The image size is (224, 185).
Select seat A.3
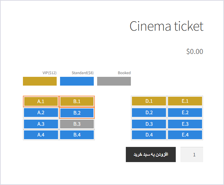click(x=41, y=124)
